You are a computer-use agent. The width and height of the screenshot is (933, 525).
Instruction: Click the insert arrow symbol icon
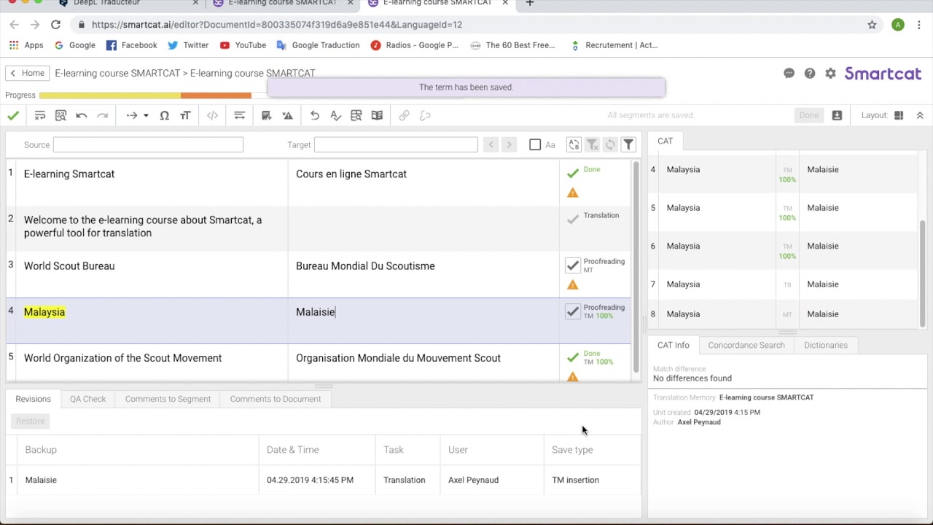coord(132,115)
